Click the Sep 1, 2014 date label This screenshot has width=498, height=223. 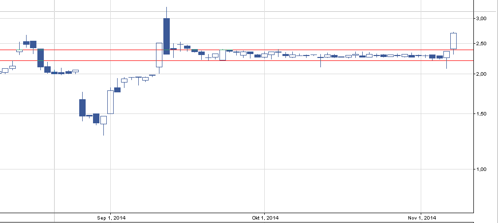(111, 218)
